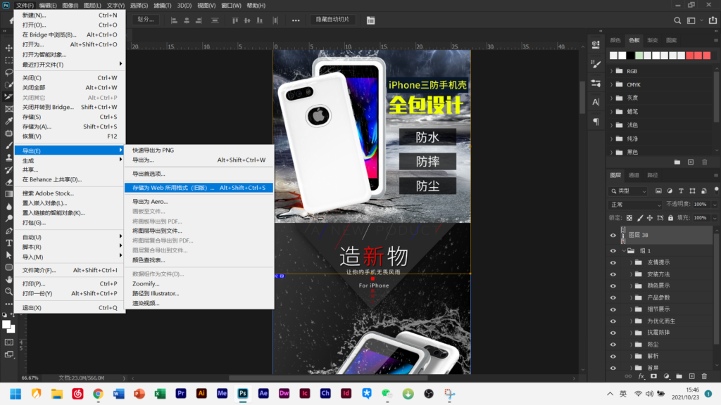This screenshot has width=721, height=405.
Task: Expand the 解析 layer group
Action: [632, 356]
